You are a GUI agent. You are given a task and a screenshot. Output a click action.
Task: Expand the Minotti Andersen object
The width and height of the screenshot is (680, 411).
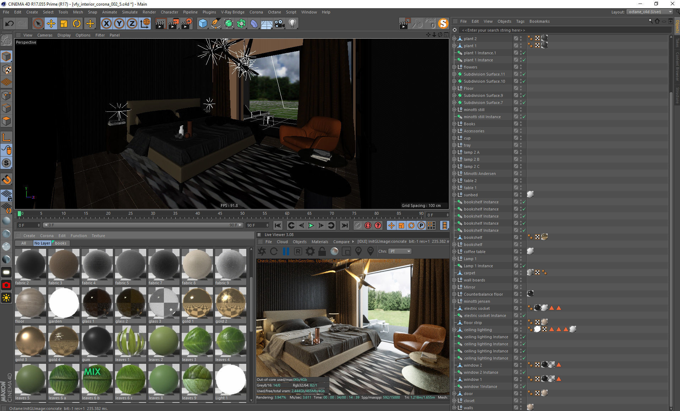(454, 173)
